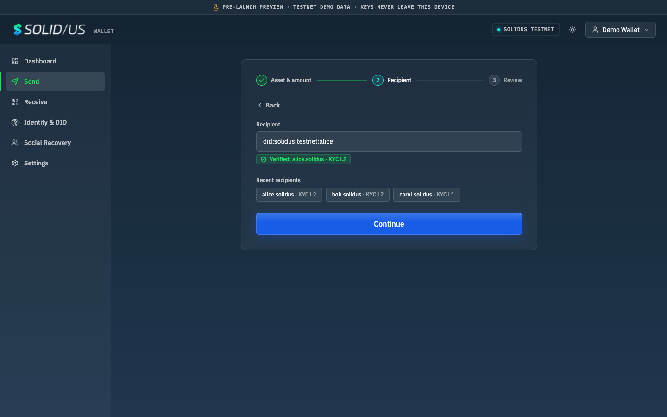Image resolution: width=667 pixels, height=417 pixels.
Task: Click the Solidus Testnet network badge
Action: point(526,30)
